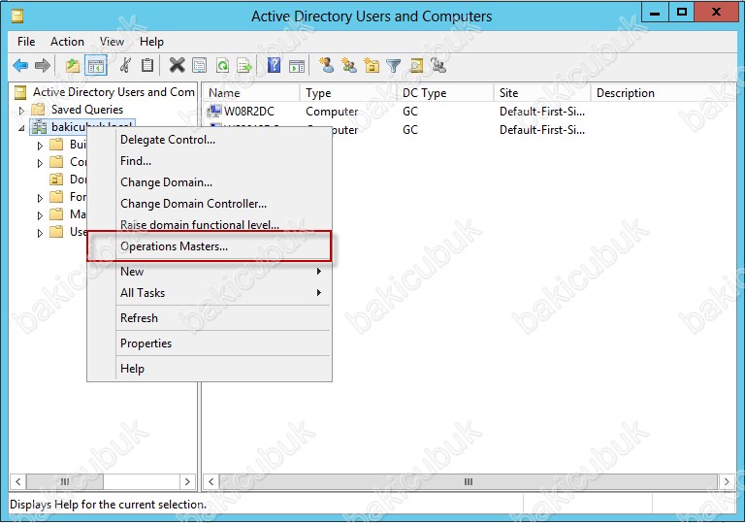745x523 pixels.
Task: Select Properties in the context menu
Action: click(210, 343)
